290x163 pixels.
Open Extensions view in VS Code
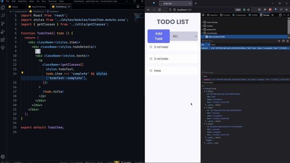(3, 40)
